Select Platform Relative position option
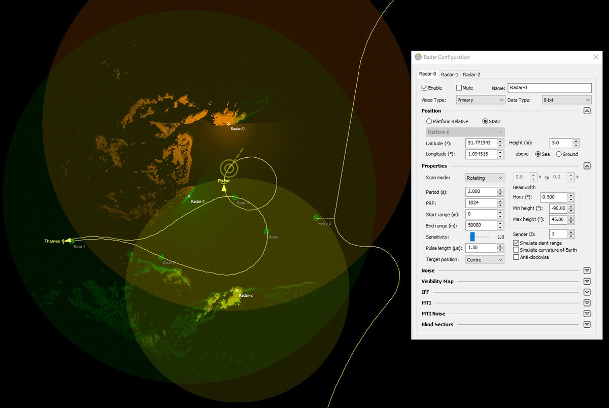This screenshot has height=408, width=609. [429, 121]
